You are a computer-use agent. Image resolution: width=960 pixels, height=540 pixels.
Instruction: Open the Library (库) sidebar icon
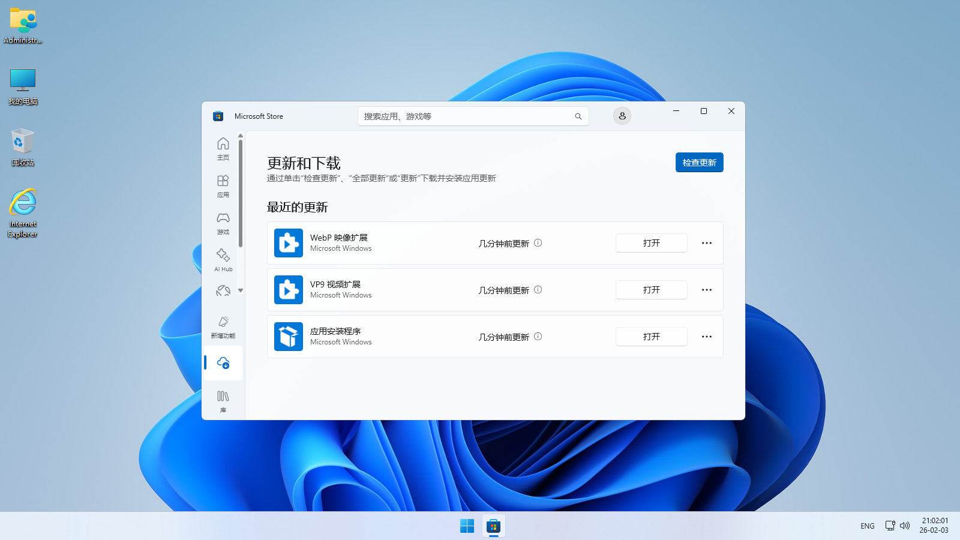223,401
